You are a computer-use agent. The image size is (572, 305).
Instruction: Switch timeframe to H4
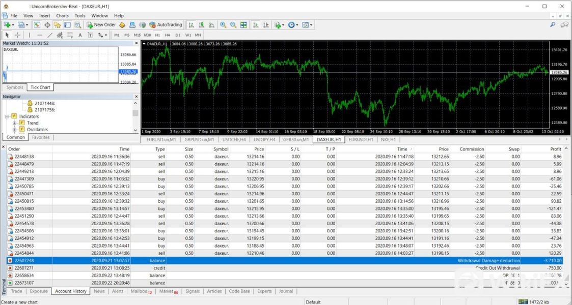point(168,35)
